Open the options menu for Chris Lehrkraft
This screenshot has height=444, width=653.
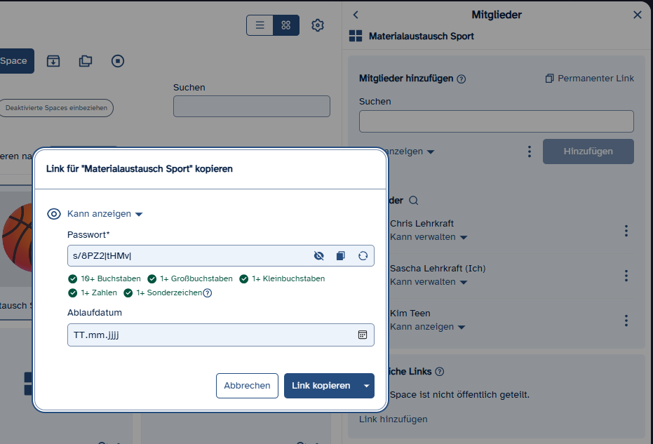pyautogui.click(x=626, y=231)
